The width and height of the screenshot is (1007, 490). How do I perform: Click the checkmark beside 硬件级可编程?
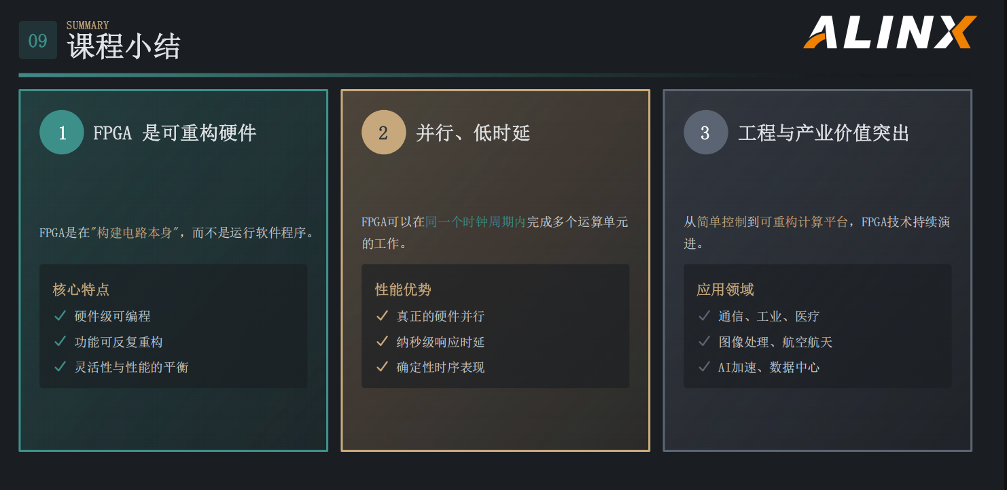coord(60,316)
